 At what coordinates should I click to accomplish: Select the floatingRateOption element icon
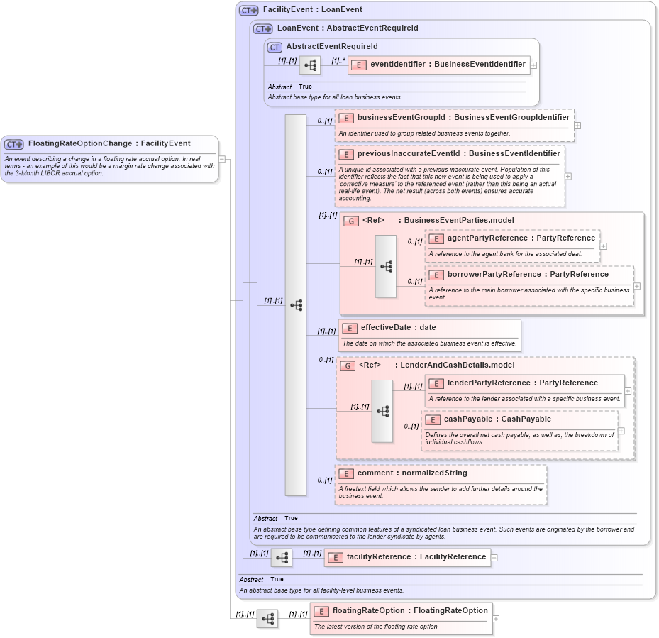(321, 610)
